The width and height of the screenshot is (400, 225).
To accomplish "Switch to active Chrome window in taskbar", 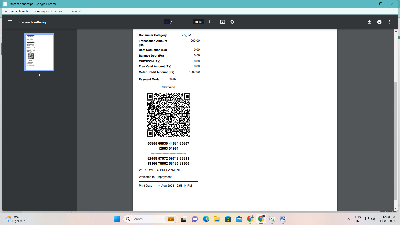I will pos(261,219).
